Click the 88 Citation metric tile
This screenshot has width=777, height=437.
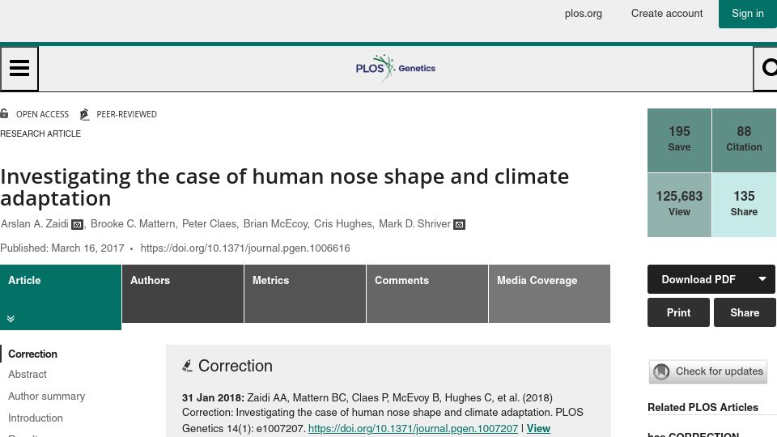coord(745,140)
